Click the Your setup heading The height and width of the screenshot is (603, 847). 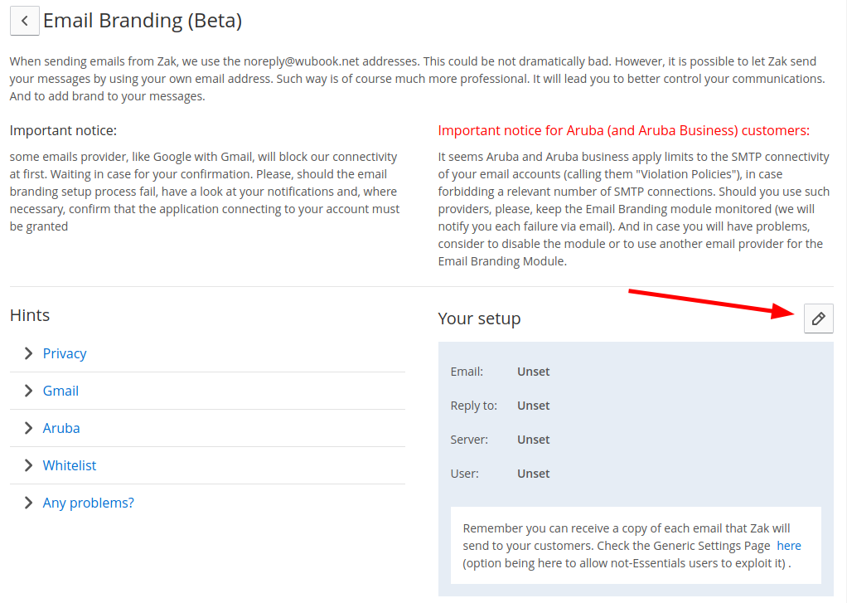(479, 319)
